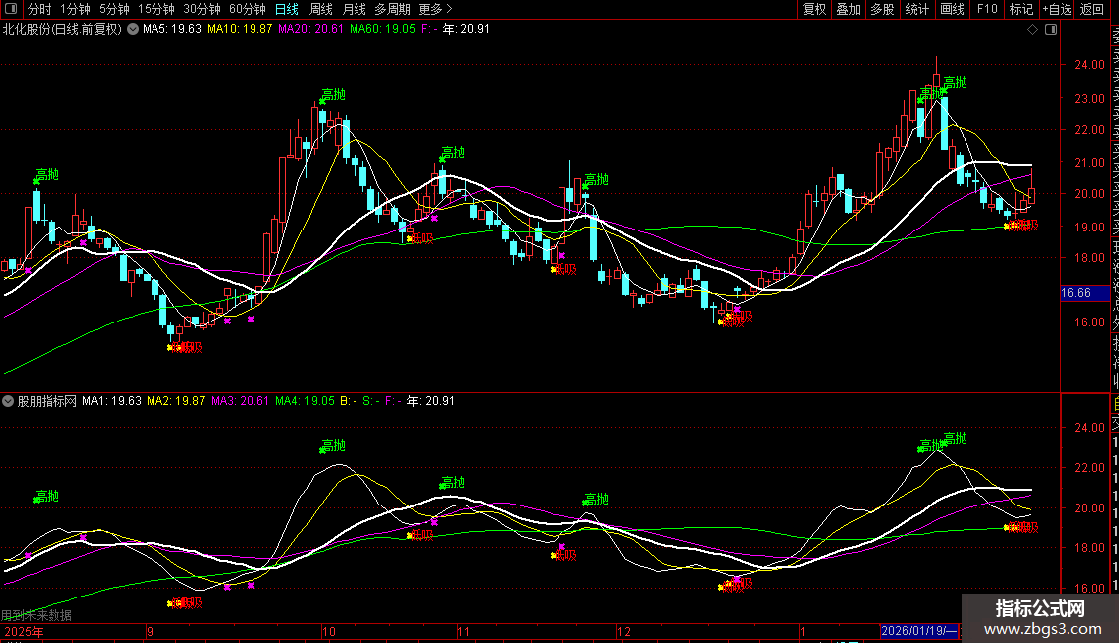Select the 60分钟 timeframe
This screenshot has width=1119, height=643.
pos(247,9)
